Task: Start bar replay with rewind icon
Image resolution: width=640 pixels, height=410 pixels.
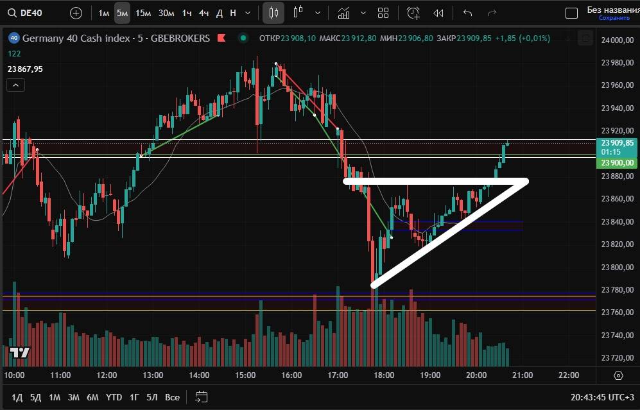Action: (x=438, y=13)
